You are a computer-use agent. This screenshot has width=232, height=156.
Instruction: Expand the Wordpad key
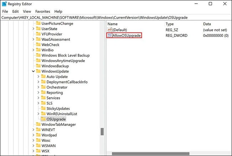coord(34,135)
